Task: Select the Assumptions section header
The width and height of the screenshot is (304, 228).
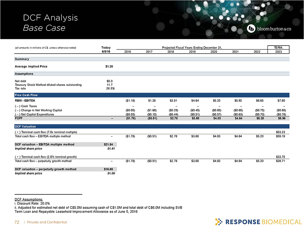Action: pyautogui.click(x=24, y=74)
